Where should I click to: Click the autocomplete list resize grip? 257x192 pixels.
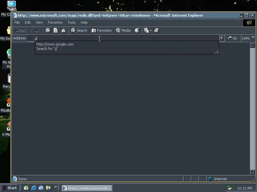point(216,52)
